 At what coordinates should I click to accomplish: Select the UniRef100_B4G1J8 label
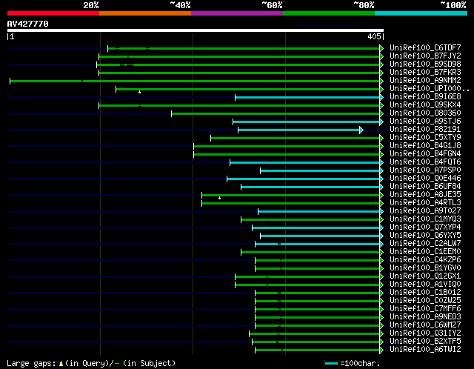point(425,146)
